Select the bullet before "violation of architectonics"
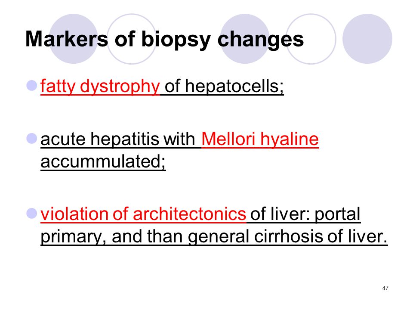 point(31,214)
